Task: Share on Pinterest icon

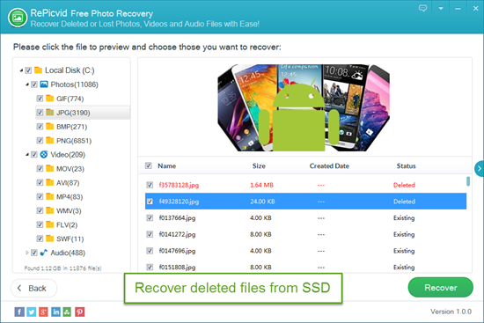Action: pos(79,312)
